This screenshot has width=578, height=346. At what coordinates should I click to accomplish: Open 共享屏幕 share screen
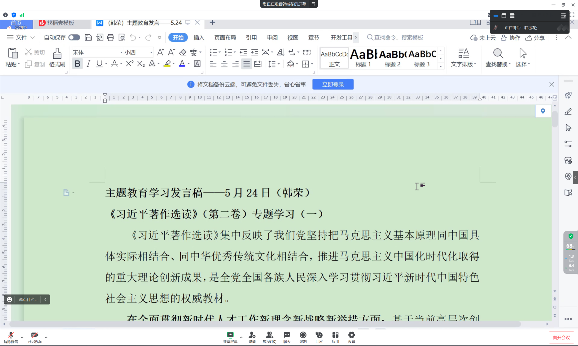(230, 337)
